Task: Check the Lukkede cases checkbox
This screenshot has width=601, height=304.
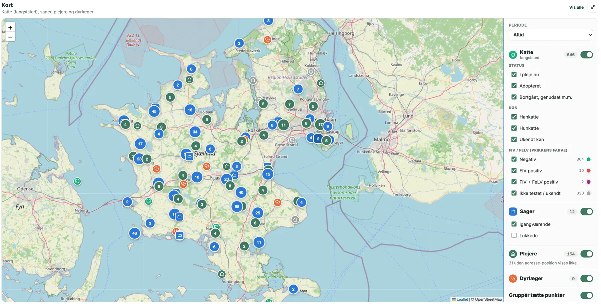Action: click(514, 235)
